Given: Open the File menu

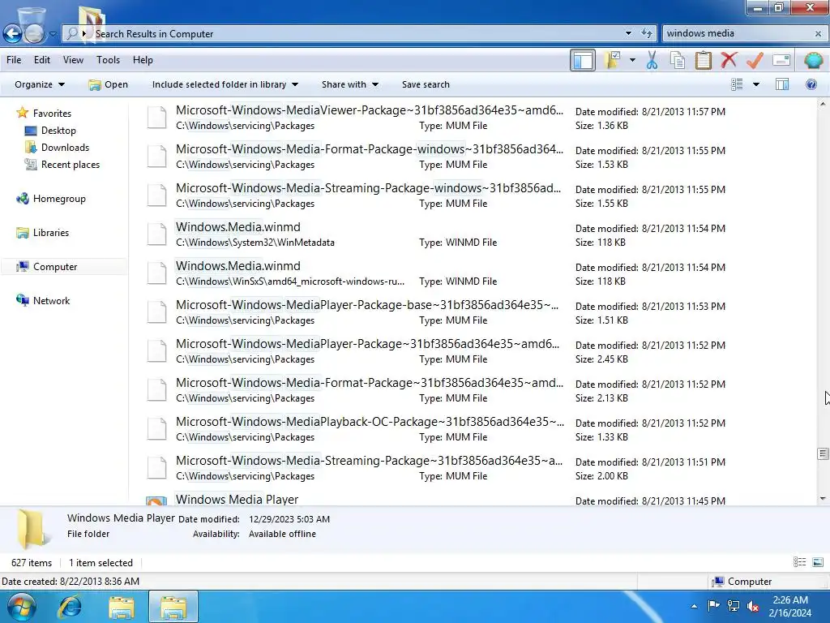Looking at the screenshot, I should pyautogui.click(x=14, y=60).
